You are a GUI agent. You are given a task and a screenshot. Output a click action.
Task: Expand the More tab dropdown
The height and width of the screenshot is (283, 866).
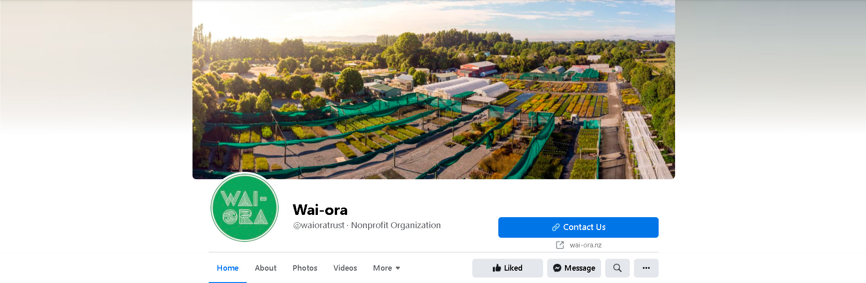[x=386, y=268]
